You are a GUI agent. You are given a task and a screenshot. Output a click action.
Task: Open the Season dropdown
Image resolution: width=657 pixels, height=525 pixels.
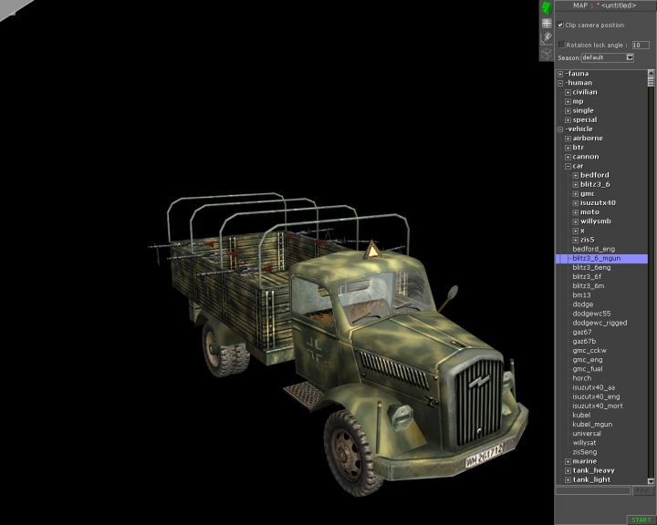tap(630, 57)
